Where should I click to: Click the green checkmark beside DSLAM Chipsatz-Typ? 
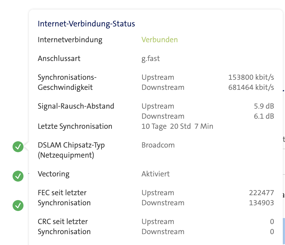click(x=18, y=147)
